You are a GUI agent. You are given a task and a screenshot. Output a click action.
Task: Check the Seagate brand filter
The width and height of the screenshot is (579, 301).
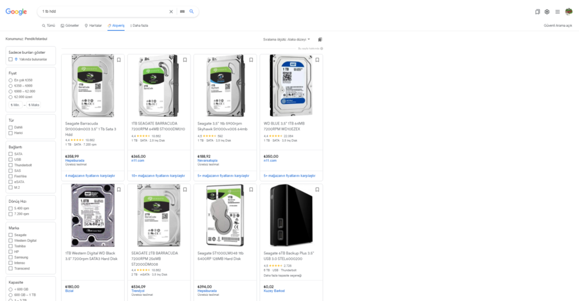pos(10,235)
